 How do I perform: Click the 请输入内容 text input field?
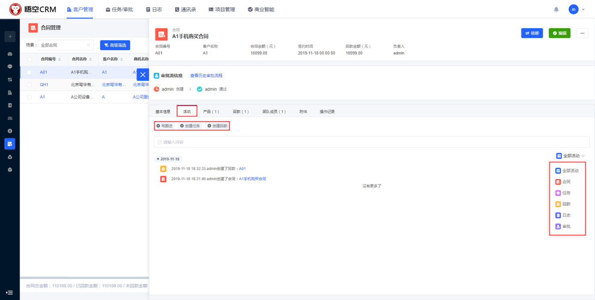pyautogui.click(x=371, y=142)
